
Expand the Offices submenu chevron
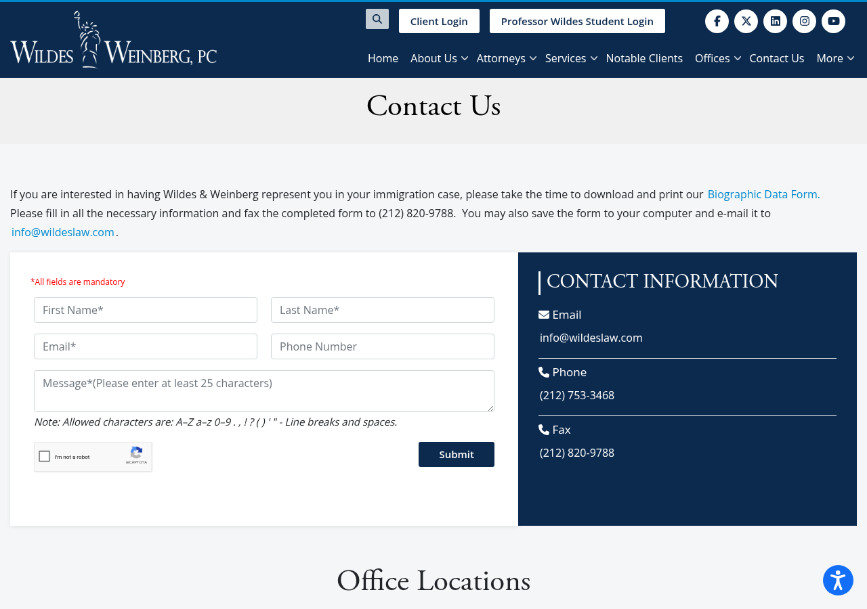tap(738, 59)
